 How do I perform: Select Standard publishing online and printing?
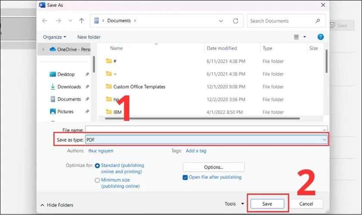coord(97,166)
